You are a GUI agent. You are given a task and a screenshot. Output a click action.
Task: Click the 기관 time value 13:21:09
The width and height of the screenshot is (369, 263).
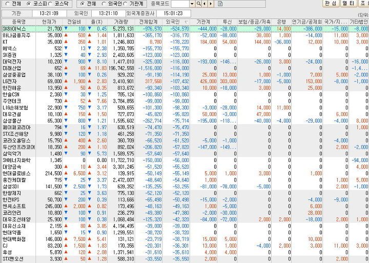[x=49, y=13]
